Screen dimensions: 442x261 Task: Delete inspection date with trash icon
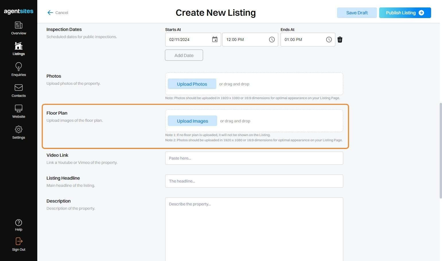340,40
